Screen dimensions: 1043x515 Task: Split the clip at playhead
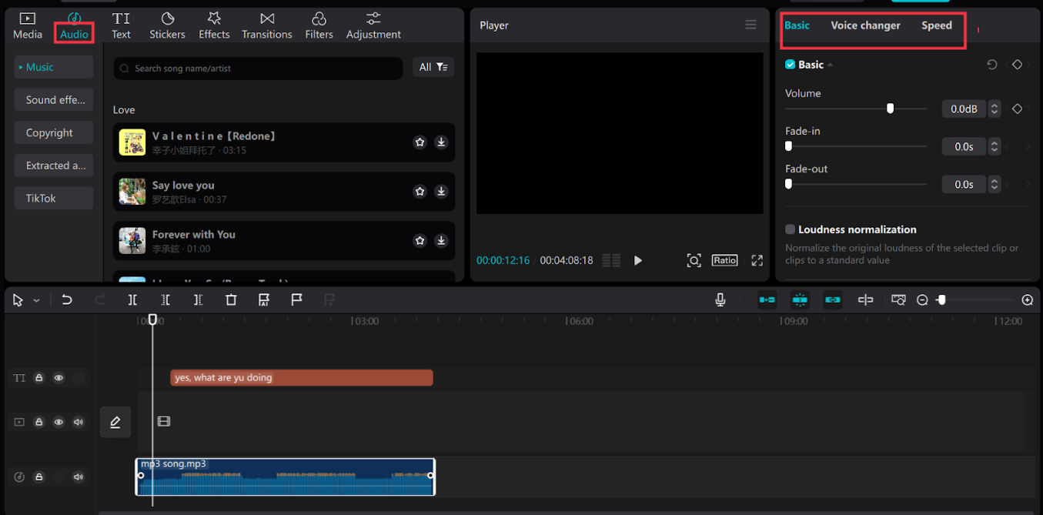tap(132, 300)
